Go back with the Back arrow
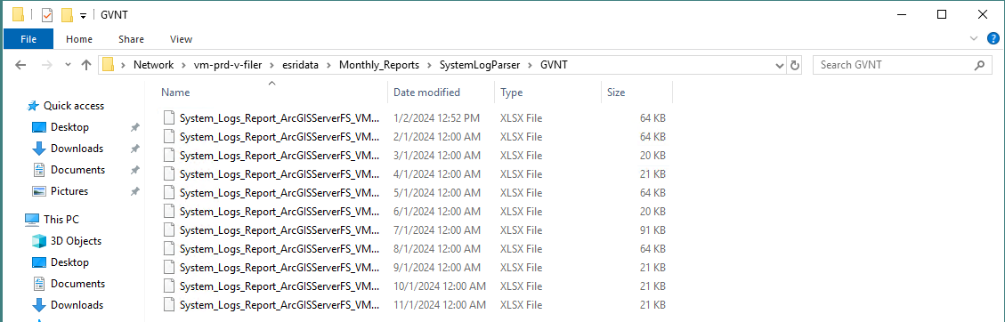This screenshot has height=322, width=1005. point(20,65)
